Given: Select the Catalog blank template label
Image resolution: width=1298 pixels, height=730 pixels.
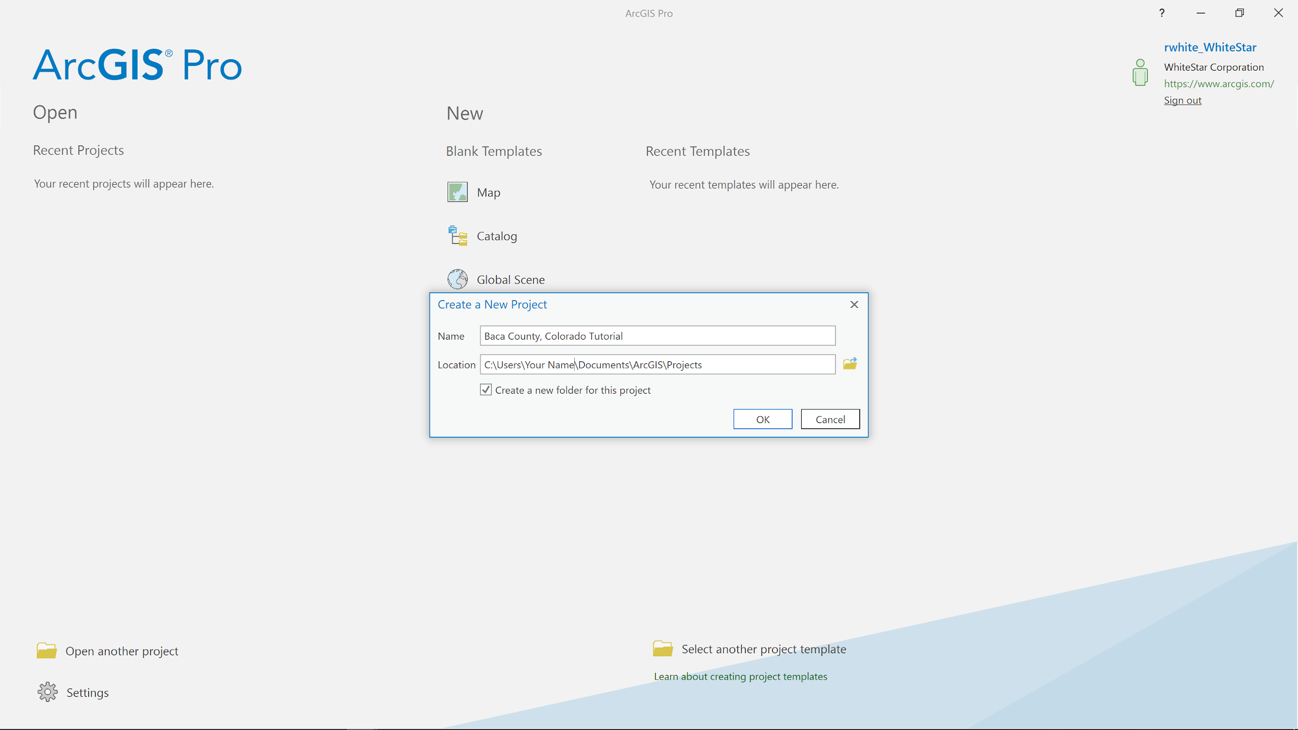Looking at the screenshot, I should [497, 236].
